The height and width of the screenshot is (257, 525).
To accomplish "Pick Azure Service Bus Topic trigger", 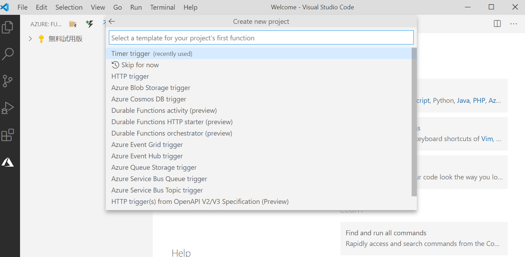I will pos(259,190).
